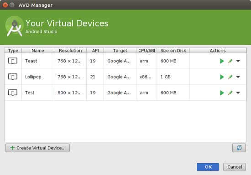The image size is (251, 175).
Task: Open more actions dropdown for Teast
Action: click(x=238, y=61)
